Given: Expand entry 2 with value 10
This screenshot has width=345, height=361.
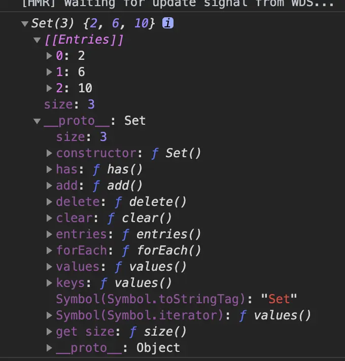Looking at the screenshot, I should point(49,88).
